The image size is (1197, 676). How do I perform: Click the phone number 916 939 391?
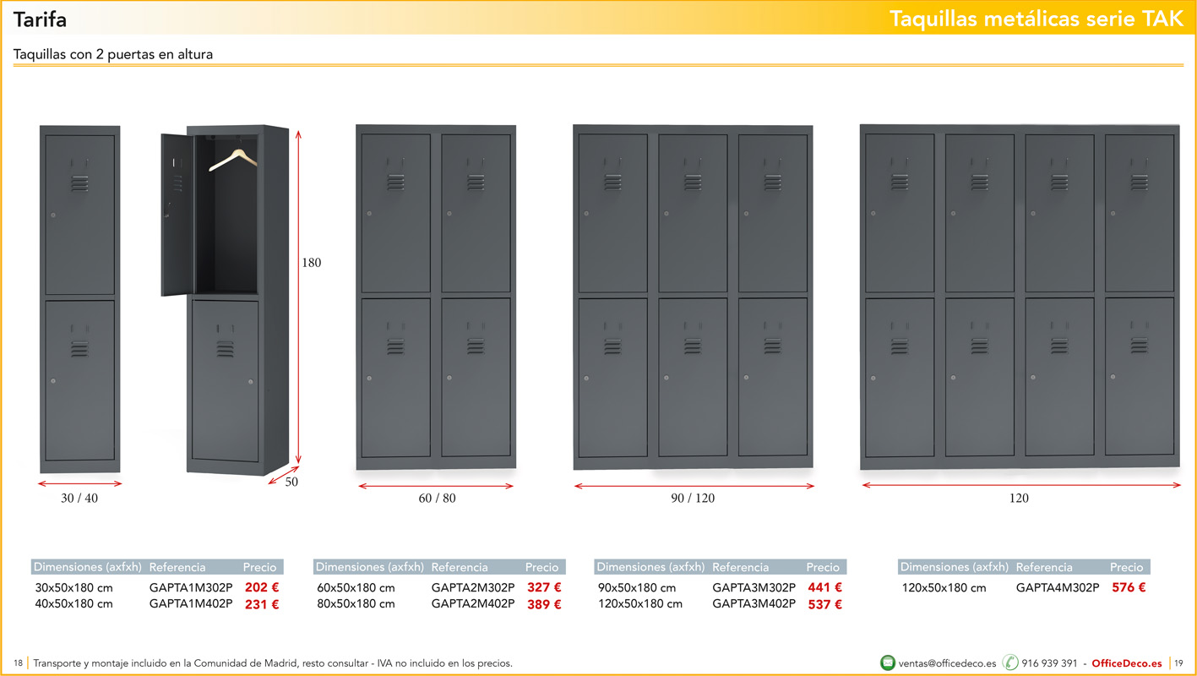coord(1049,663)
